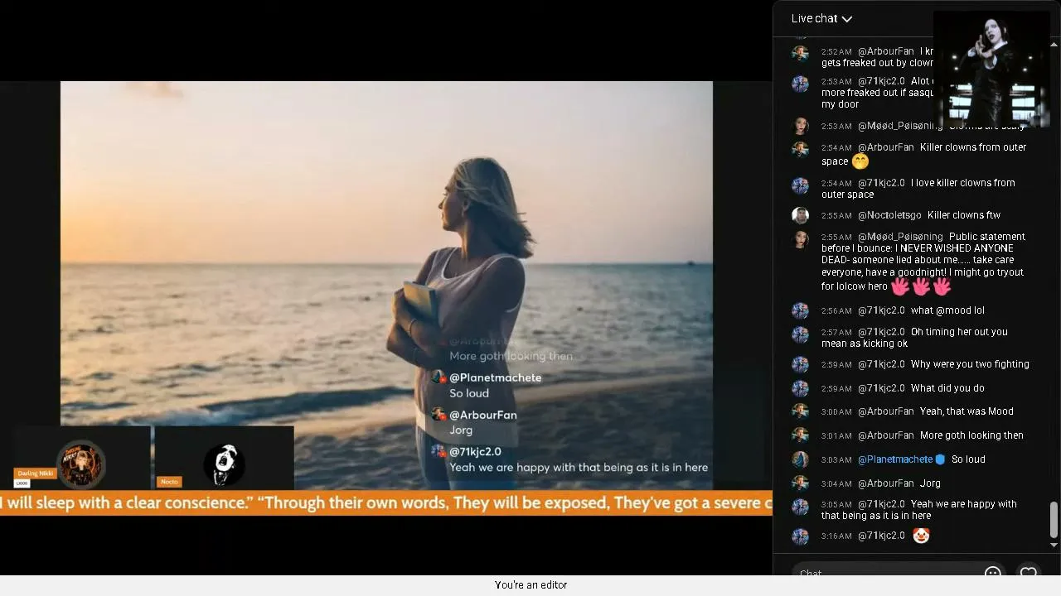Click @71kjc2.0 username on the 3:16 AM message

click(881, 536)
